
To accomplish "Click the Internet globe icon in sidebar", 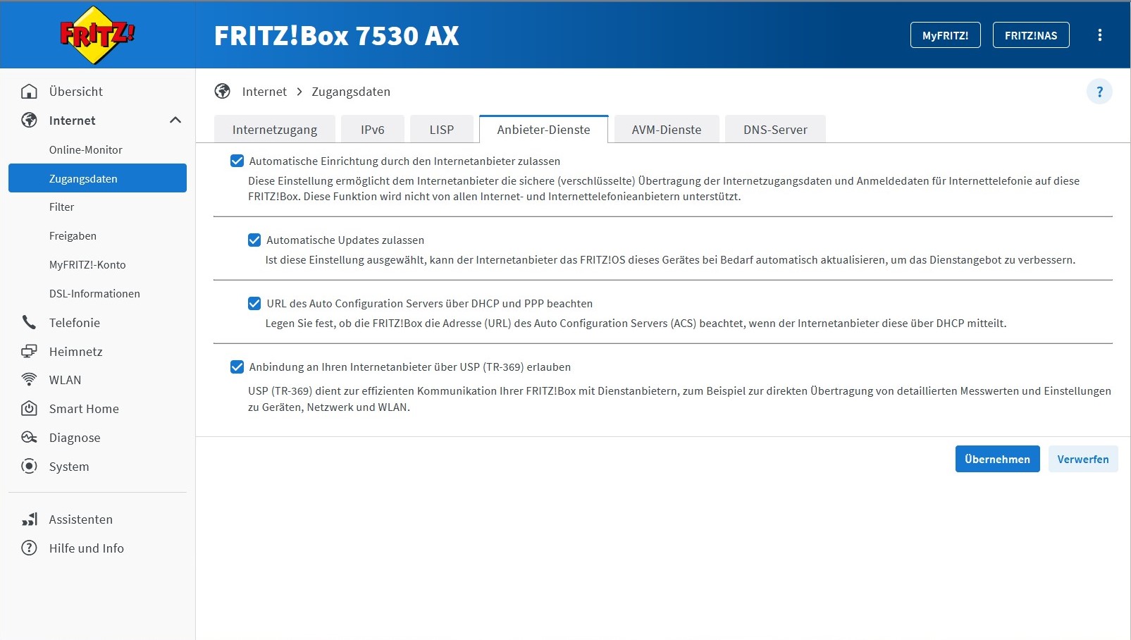I will [x=29, y=121].
